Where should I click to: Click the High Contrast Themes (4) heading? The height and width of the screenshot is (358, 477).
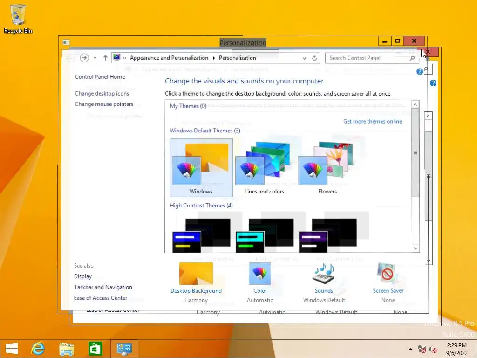click(201, 206)
